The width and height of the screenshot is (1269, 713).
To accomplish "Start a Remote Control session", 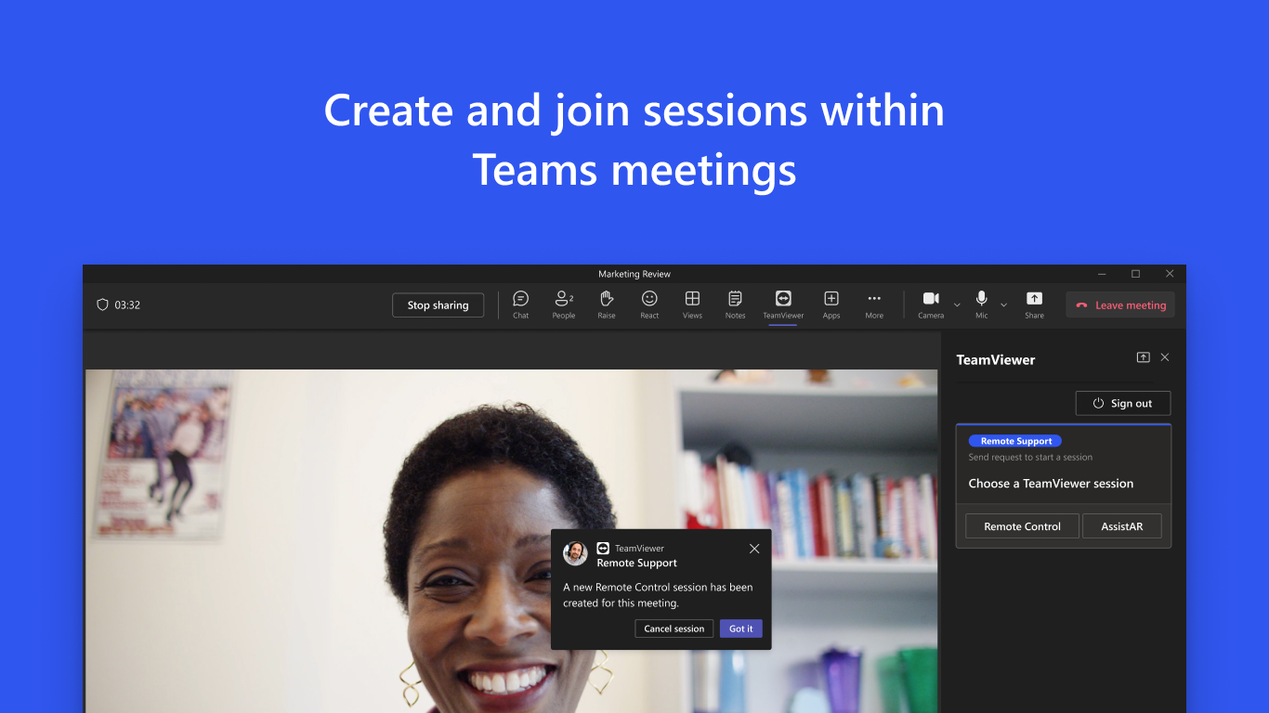I will click(x=1022, y=526).
